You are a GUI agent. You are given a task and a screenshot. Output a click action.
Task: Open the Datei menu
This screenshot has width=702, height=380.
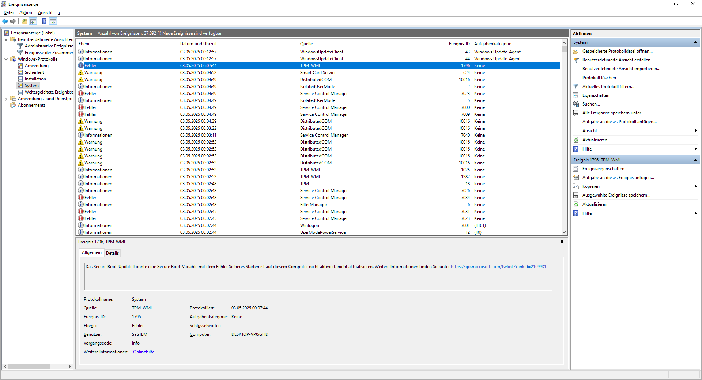(x=8, y=12)
